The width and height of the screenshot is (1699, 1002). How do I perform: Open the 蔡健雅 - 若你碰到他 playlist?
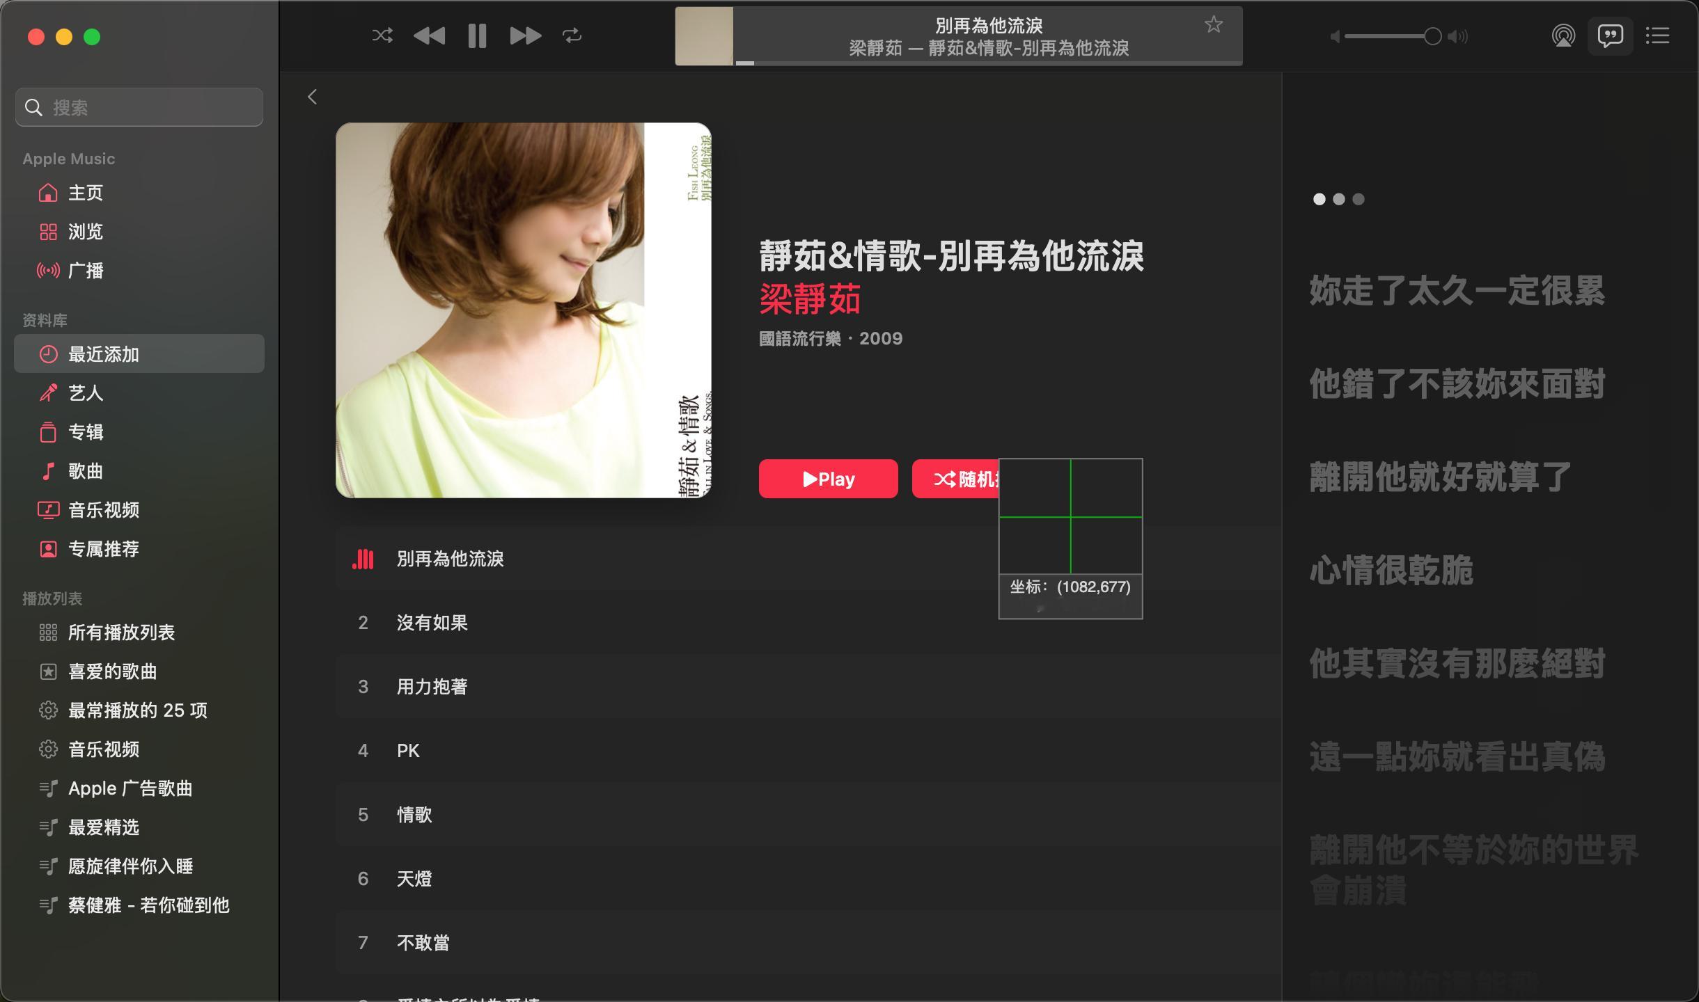pos(139,905)
